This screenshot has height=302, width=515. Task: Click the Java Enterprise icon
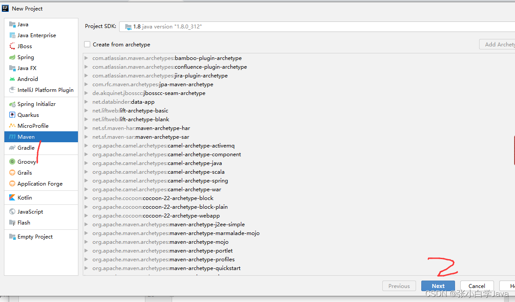pos(12,35)
